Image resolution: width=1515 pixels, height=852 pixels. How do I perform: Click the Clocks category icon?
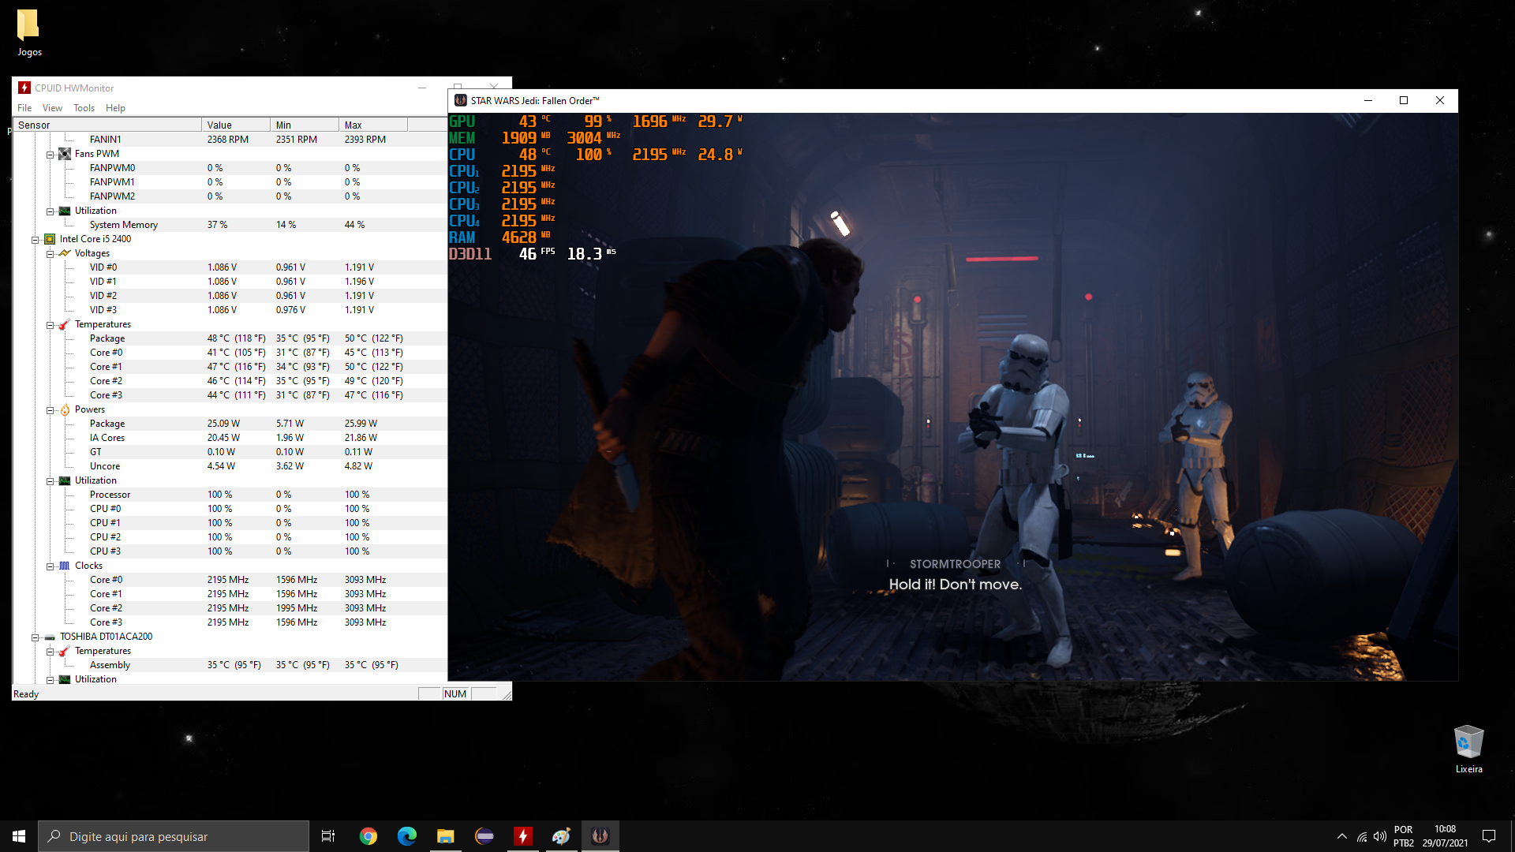pos(65,566)
